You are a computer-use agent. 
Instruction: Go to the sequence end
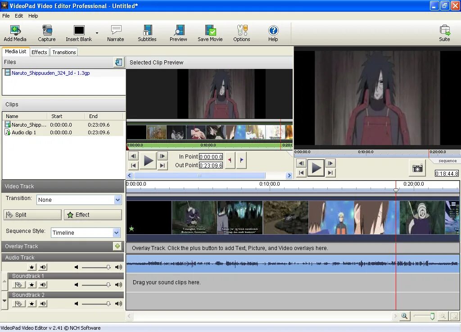[330, 173]
